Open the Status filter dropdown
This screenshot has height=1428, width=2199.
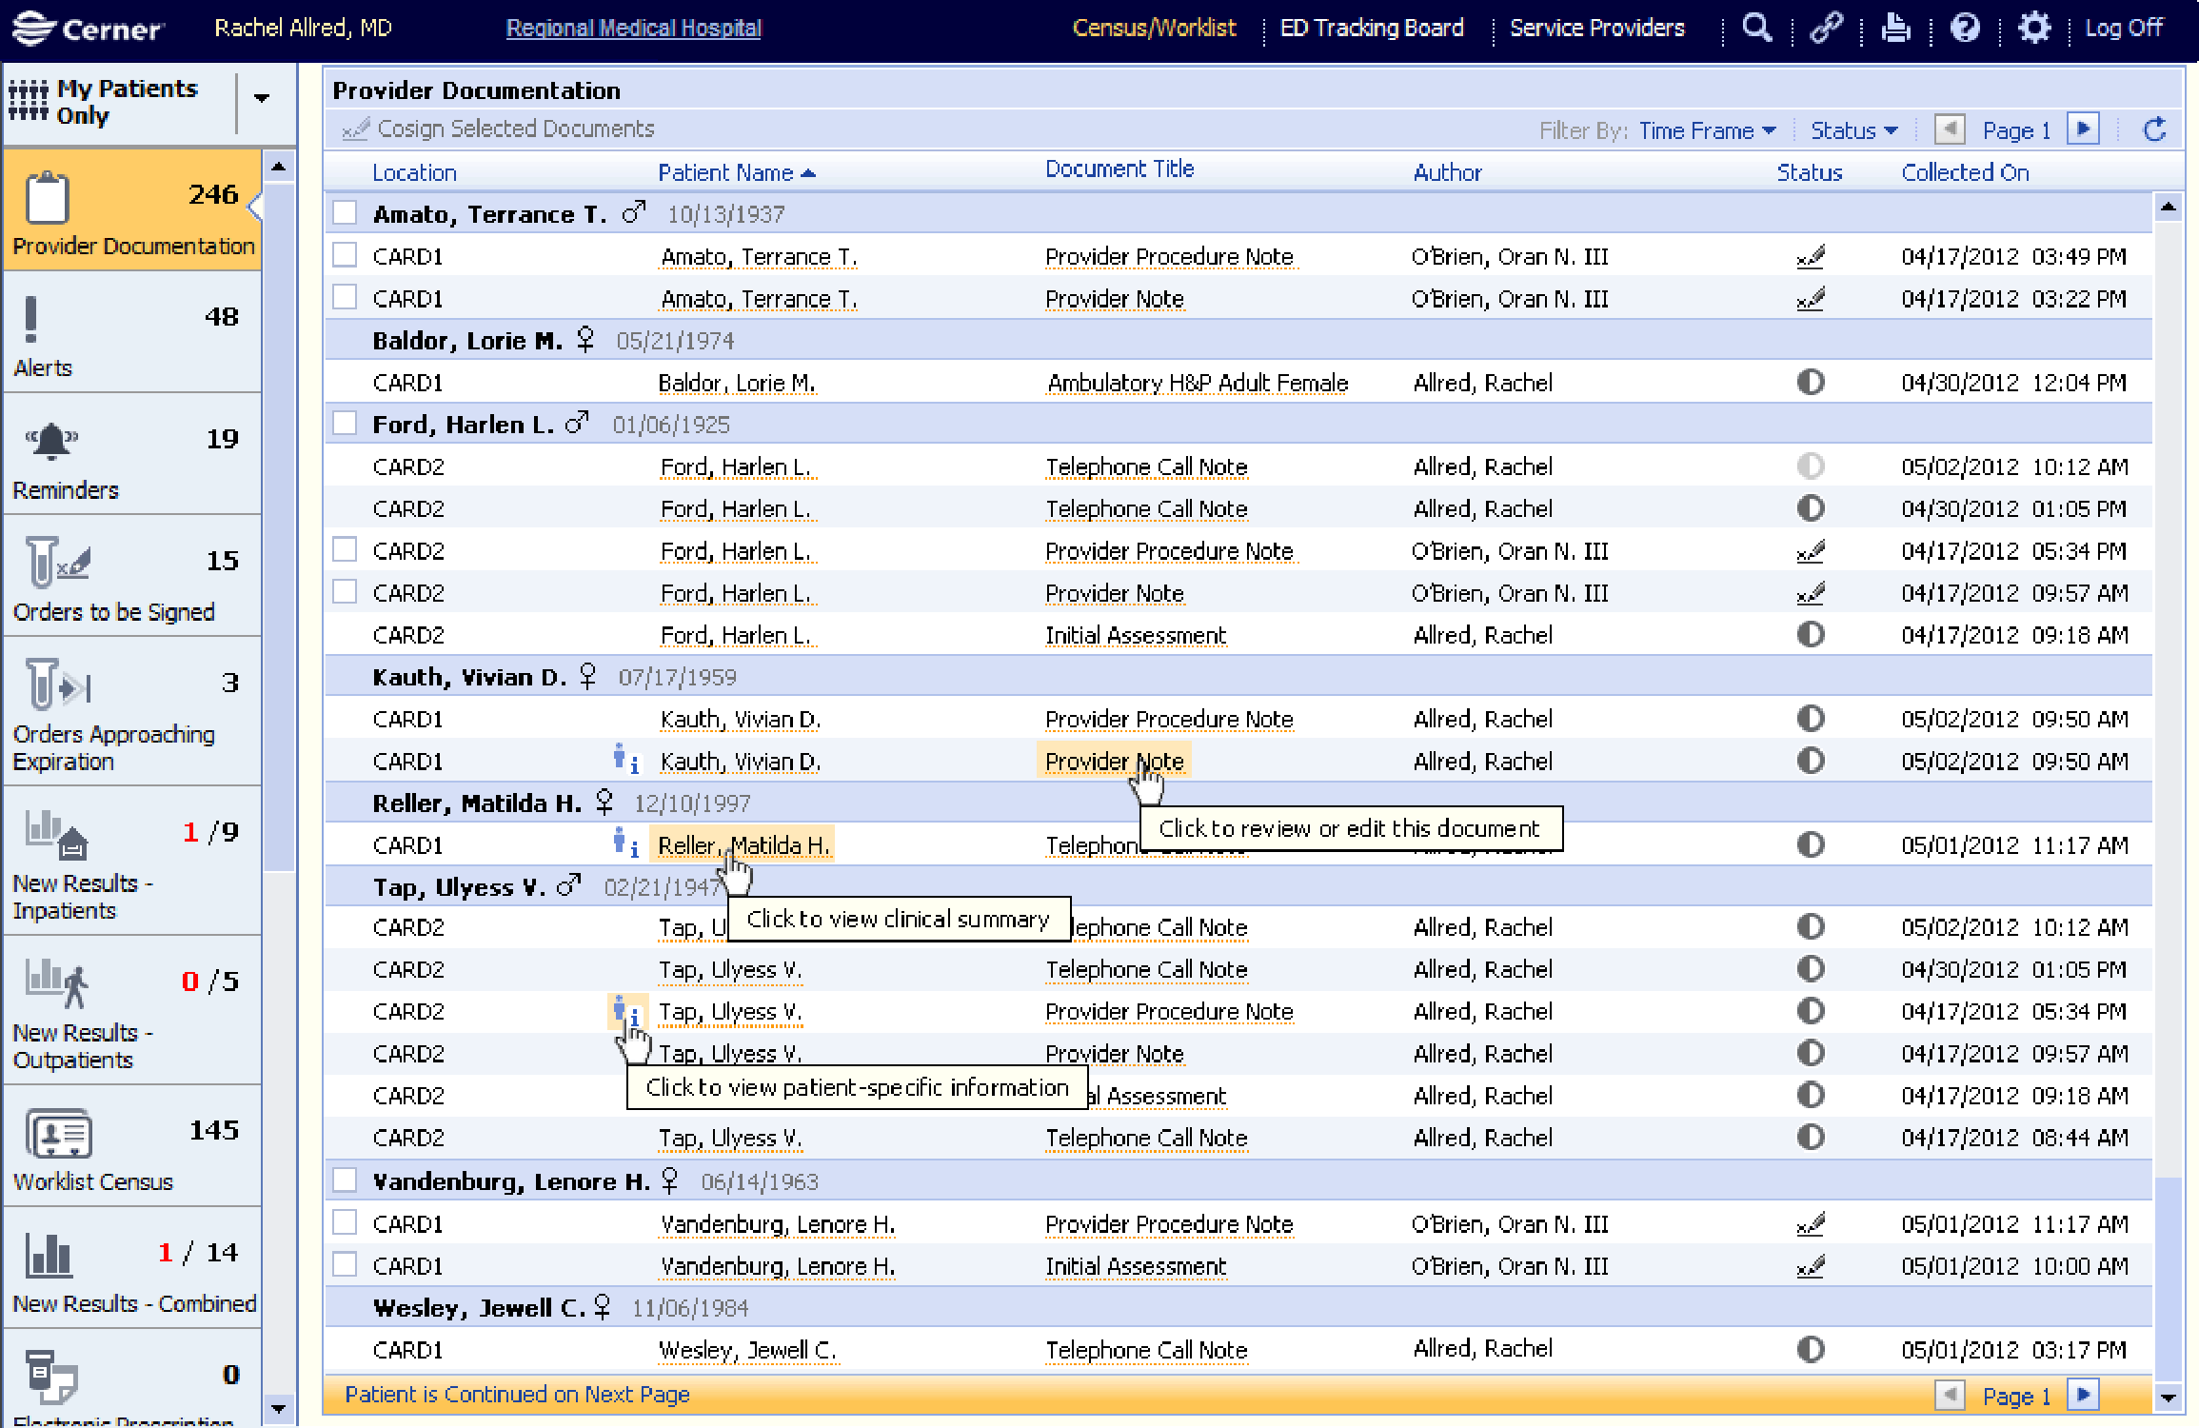point(1853,130)
